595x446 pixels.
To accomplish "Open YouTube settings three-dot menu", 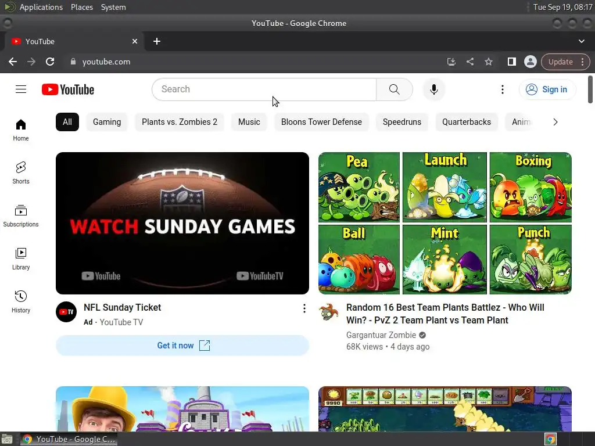I will 503,89.
